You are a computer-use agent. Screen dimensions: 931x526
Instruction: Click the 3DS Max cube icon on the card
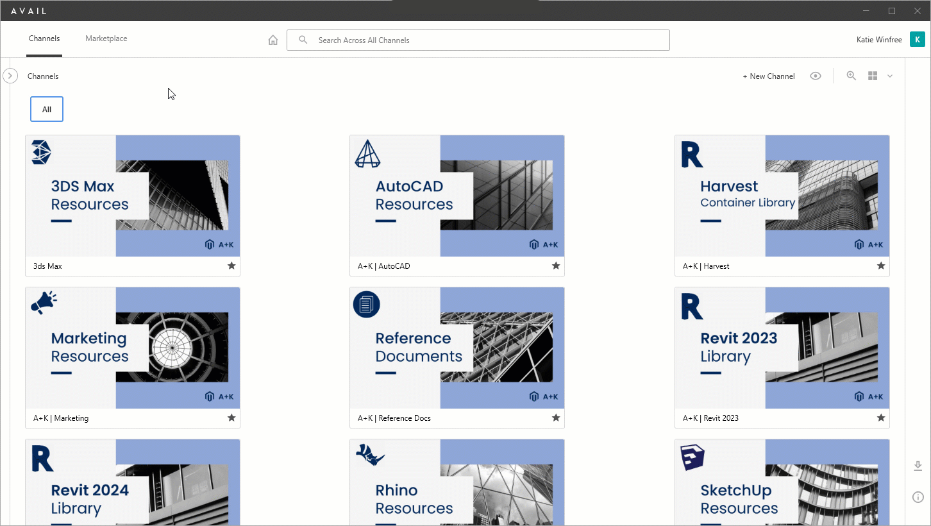point(40,152)
